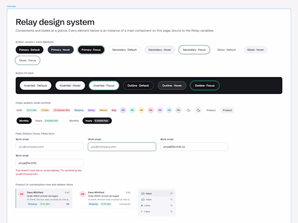Select the Inbox item with the hash symbol
This screenshot has height=223, width=298.
[x=157, y=212]
